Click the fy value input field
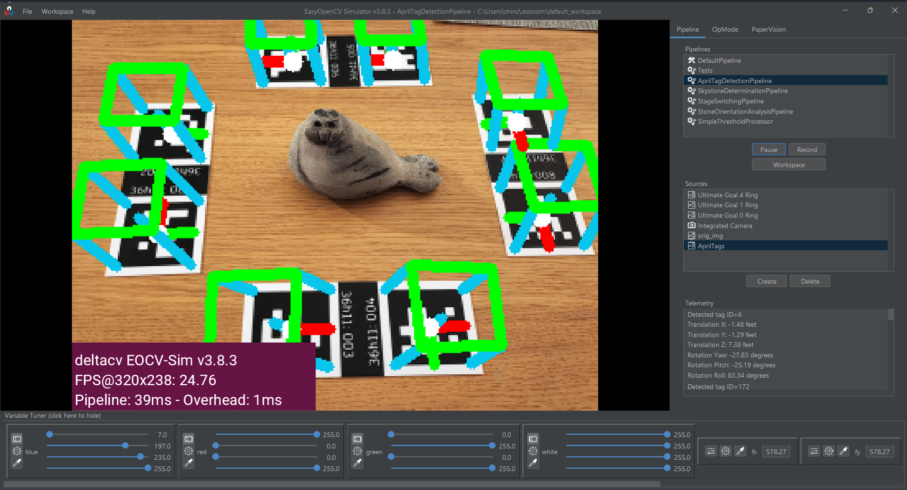This screenshot has width=907, height=490. tap(879, 452)
